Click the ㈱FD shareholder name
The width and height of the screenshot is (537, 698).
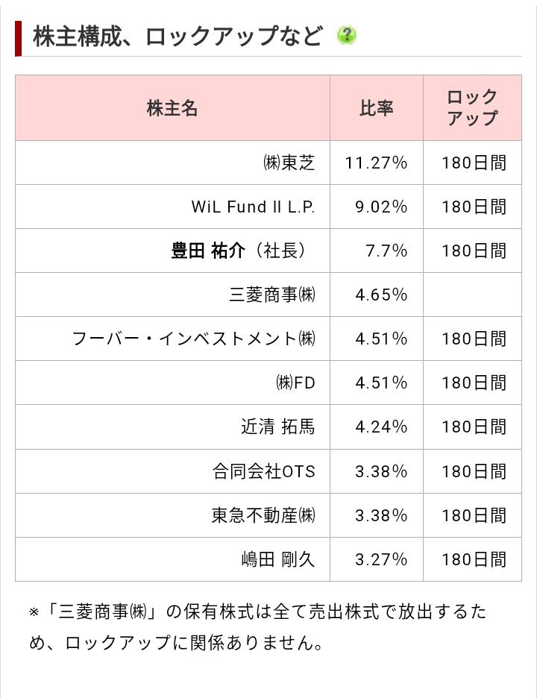tap(295, 383)
